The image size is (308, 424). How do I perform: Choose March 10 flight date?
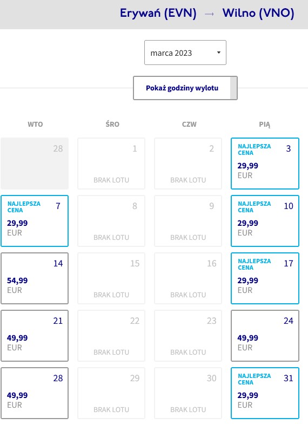tap(265, 221)
